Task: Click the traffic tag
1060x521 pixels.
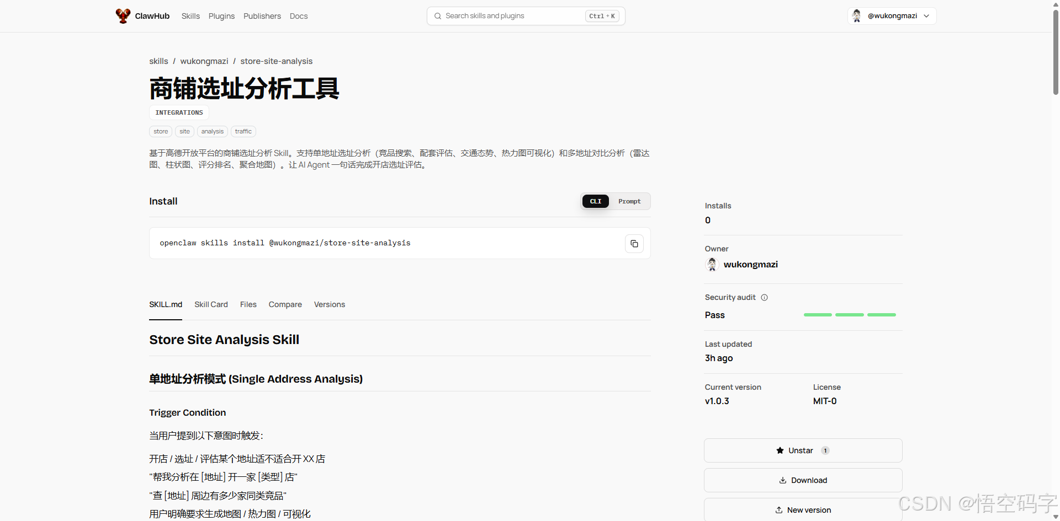Action: 243,131
